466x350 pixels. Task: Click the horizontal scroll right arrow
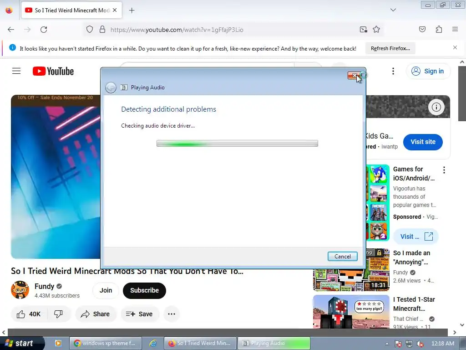tap(455, 332)
